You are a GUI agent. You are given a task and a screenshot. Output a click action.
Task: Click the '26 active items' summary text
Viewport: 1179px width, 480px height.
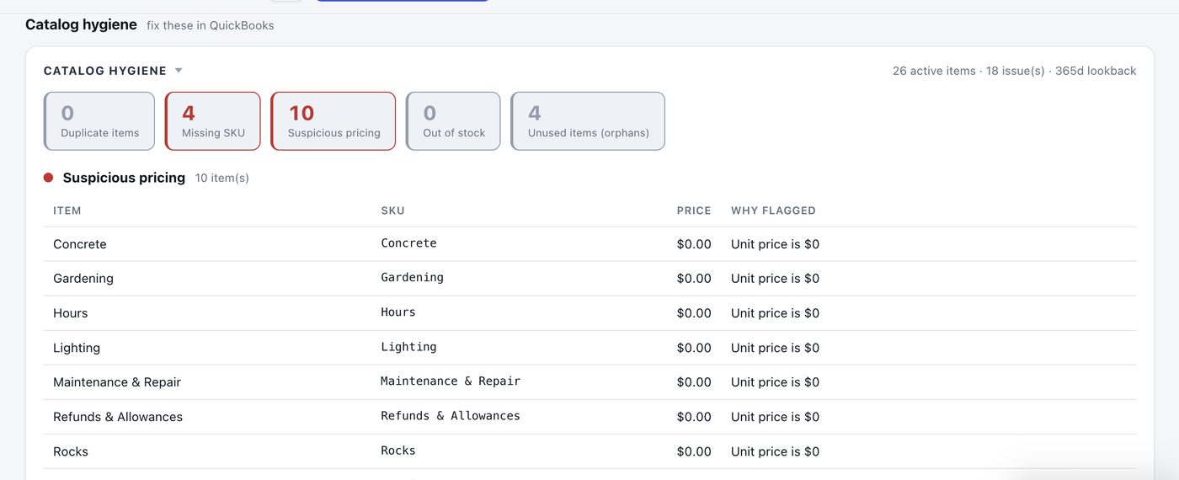934,71
